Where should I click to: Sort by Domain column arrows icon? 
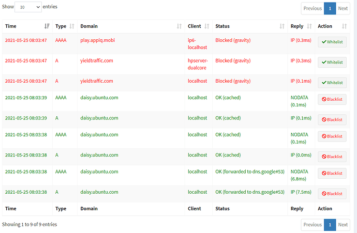179,26
